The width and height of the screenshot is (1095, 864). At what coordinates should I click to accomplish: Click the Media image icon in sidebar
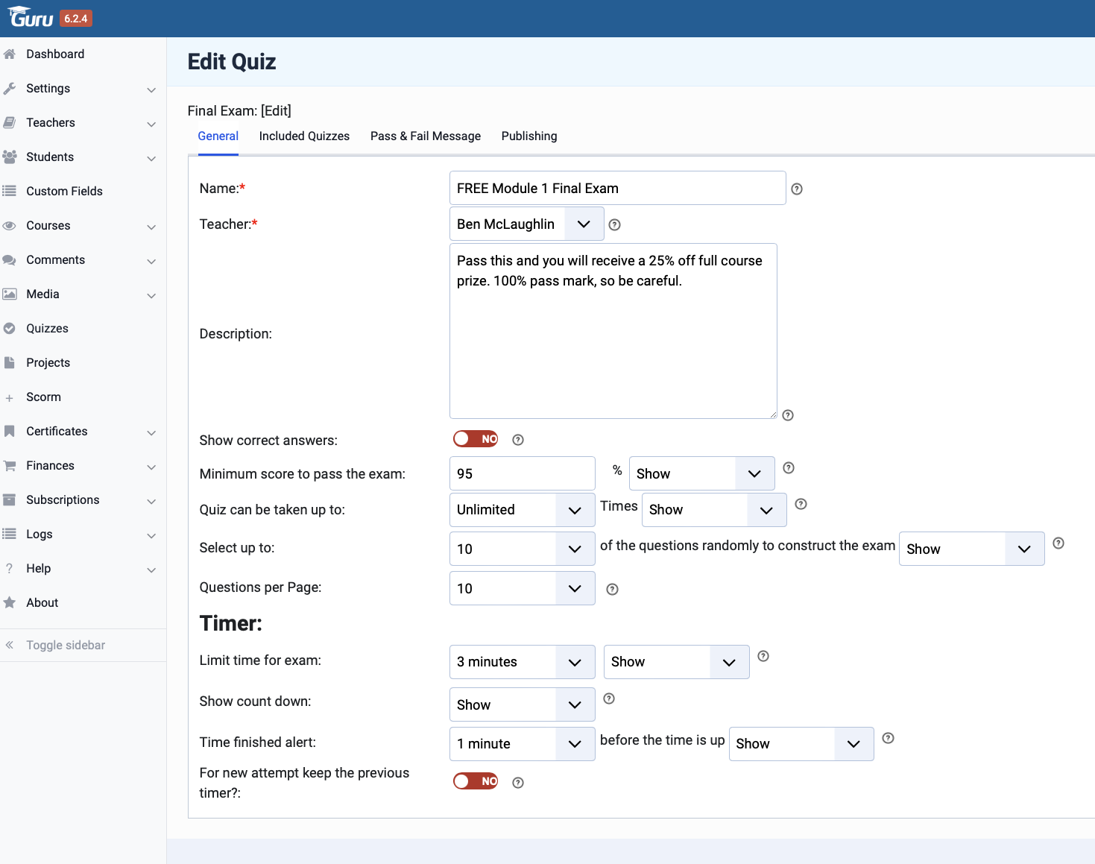tap(10, 294)
